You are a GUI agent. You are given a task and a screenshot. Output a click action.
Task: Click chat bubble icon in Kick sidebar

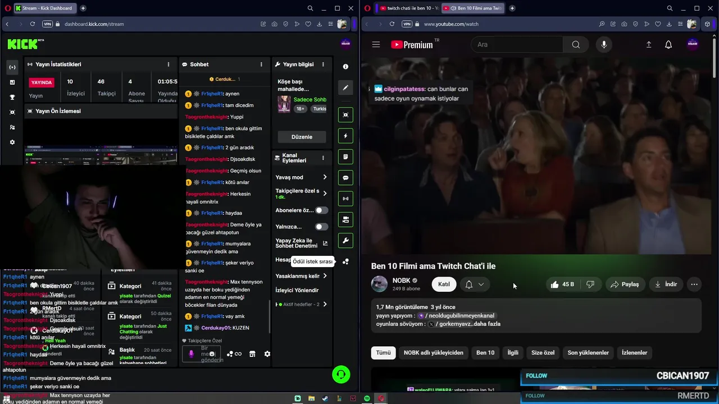[x=345, y=178]
